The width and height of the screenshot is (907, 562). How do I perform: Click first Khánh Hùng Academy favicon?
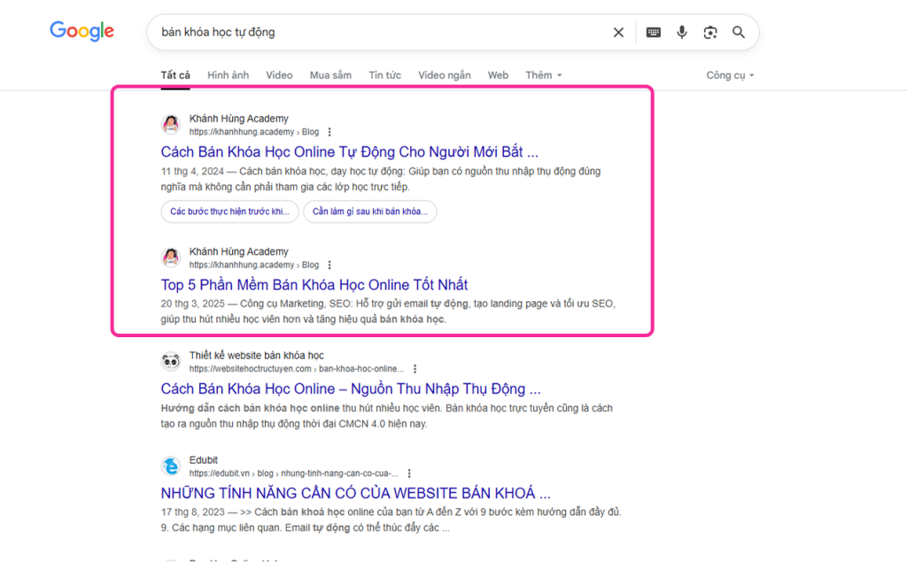tap(171, 124)
